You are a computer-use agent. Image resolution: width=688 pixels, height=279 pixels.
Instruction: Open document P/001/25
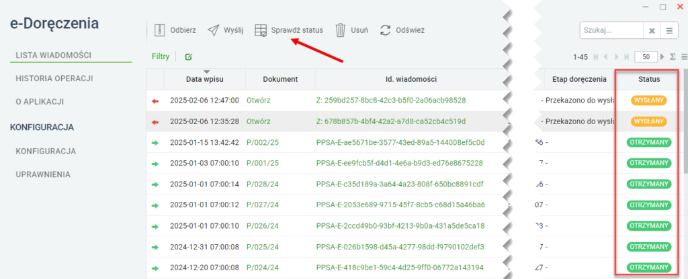pos(263,164)
